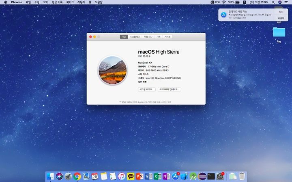Launch PowerPoint from the Dock
The width and height of the screenshot is (292, 182).
pos(140,176)
